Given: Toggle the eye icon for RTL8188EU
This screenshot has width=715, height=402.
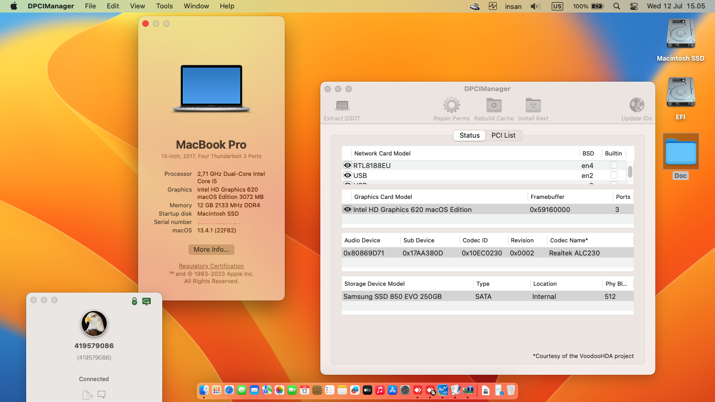Looking at the screenshot, I should (347, 165).
